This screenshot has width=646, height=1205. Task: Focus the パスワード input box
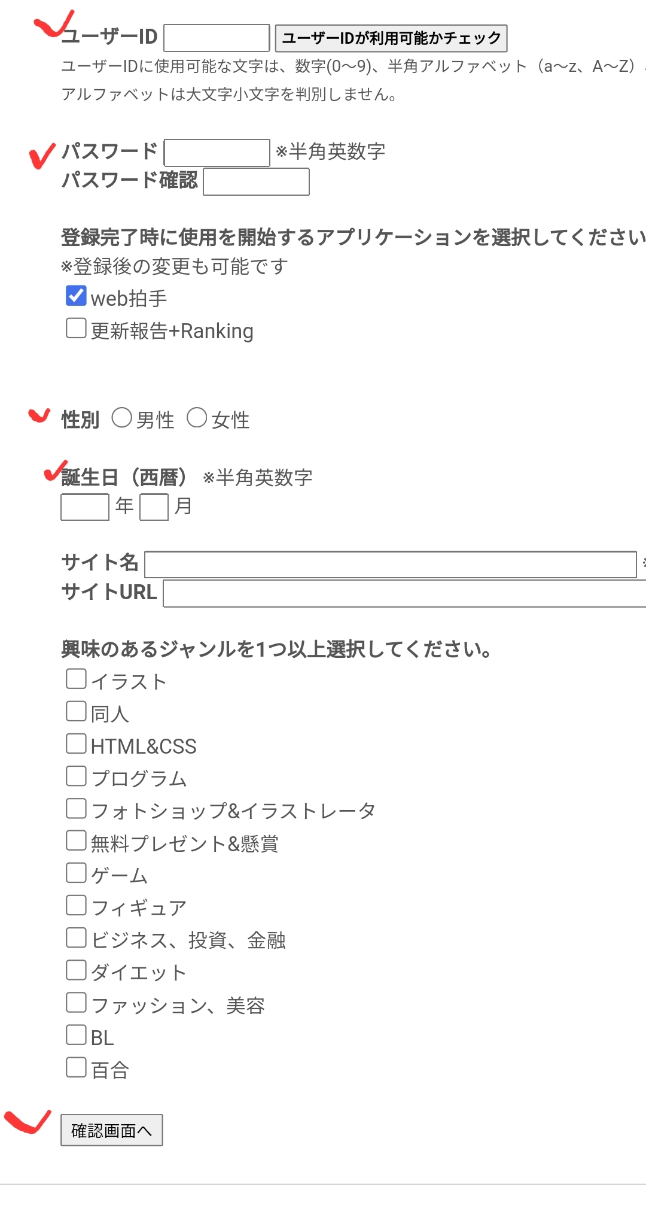click(x=217, y=153)
